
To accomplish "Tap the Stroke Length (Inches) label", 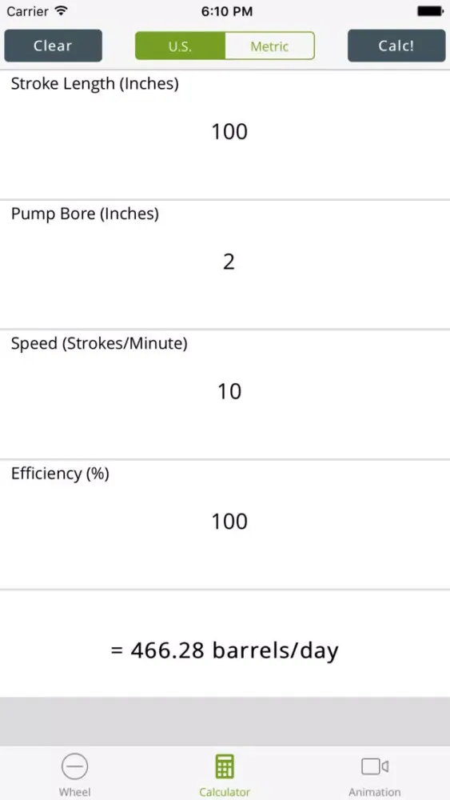I will point(95,84).
